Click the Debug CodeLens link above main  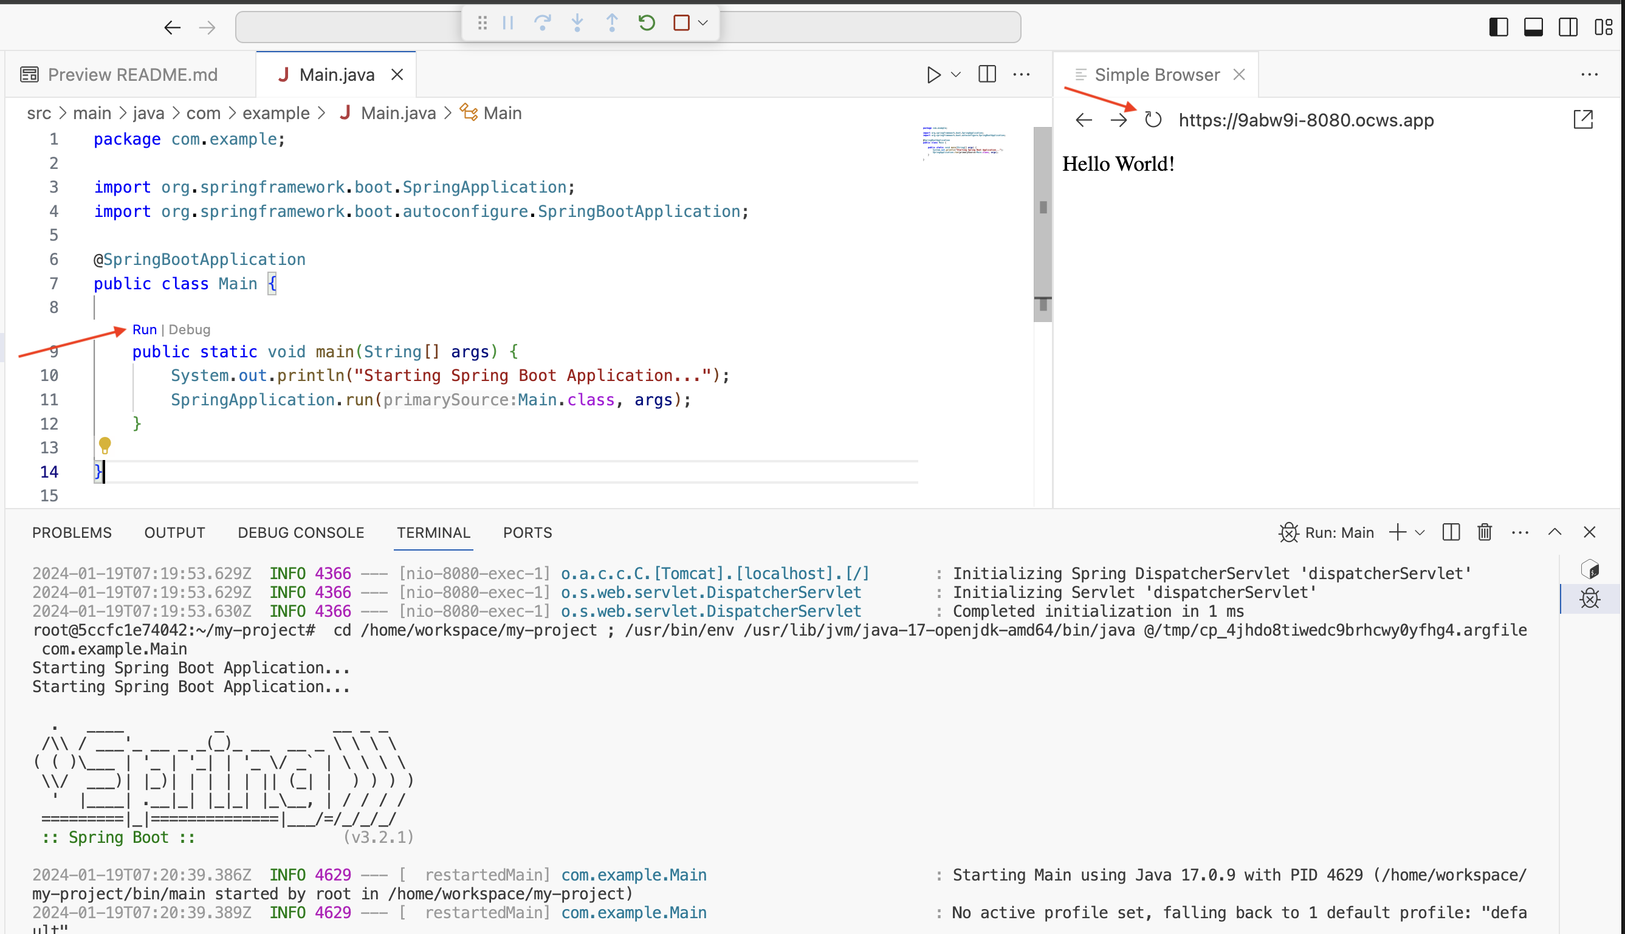pyautogui.click(x=189, y=330)
